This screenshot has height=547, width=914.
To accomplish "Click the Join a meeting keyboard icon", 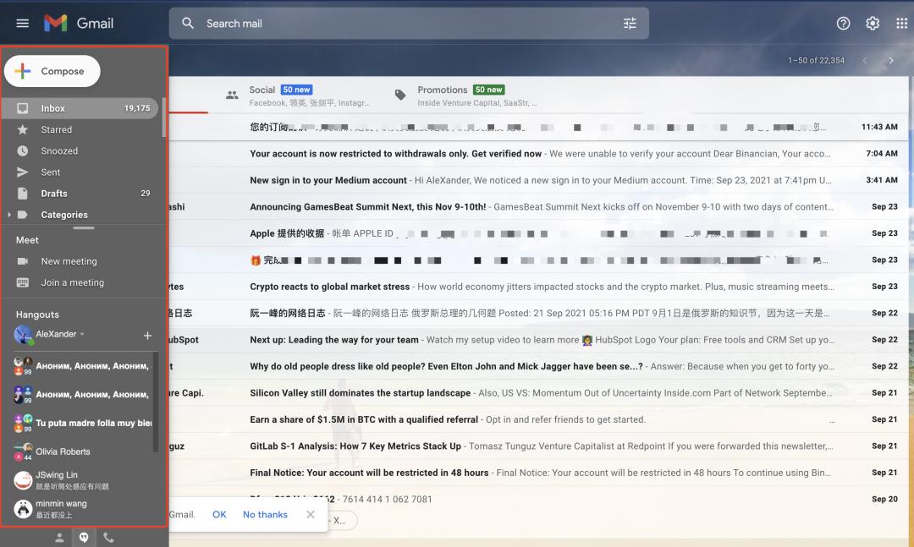I will pyautogui.click(x=23, y=282).
